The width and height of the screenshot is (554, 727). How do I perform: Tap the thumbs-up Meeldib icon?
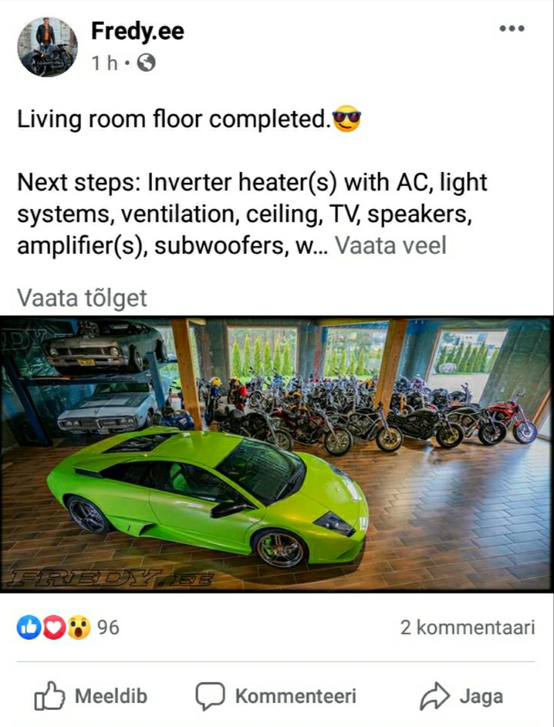pos(49,696)
